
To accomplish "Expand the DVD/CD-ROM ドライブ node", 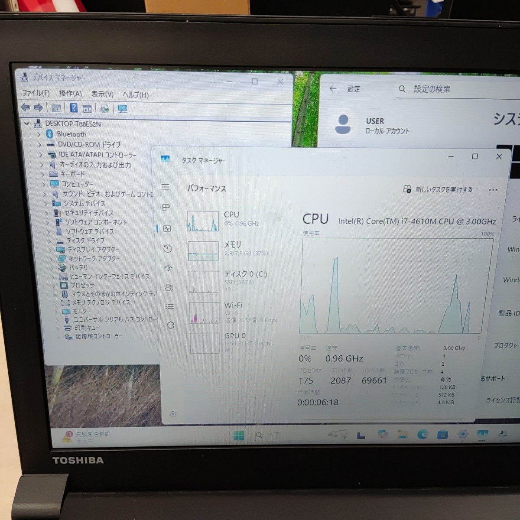I will point(39,144).
